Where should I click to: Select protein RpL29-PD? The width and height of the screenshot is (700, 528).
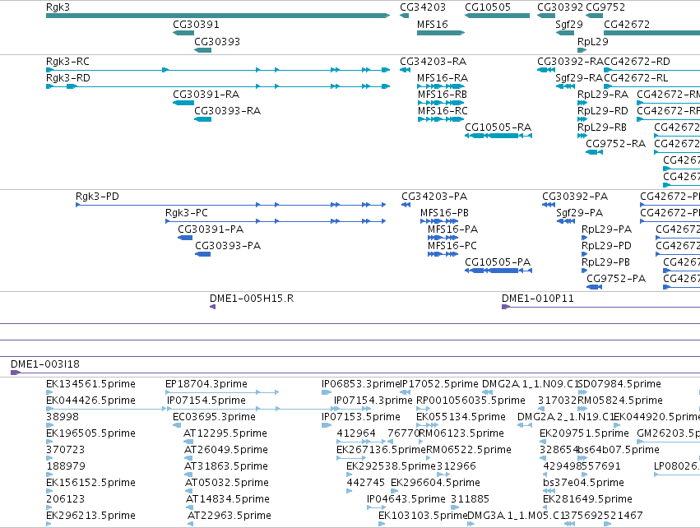[584, 254]
